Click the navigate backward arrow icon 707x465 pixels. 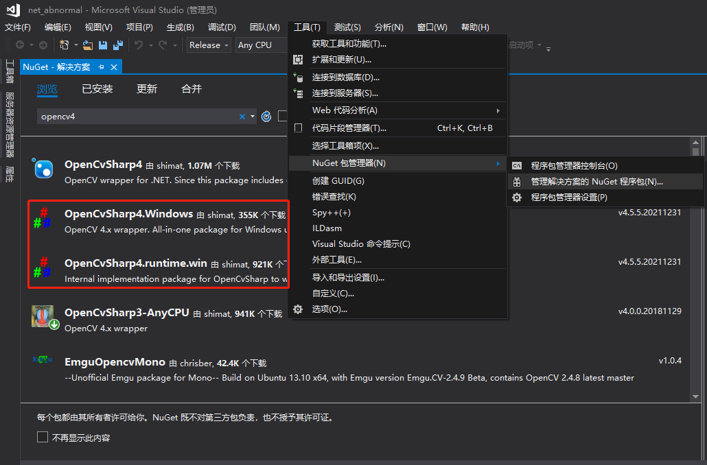click(x=20, y=45)
